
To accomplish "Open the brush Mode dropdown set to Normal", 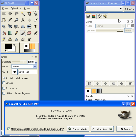I will tap(24, 67).
